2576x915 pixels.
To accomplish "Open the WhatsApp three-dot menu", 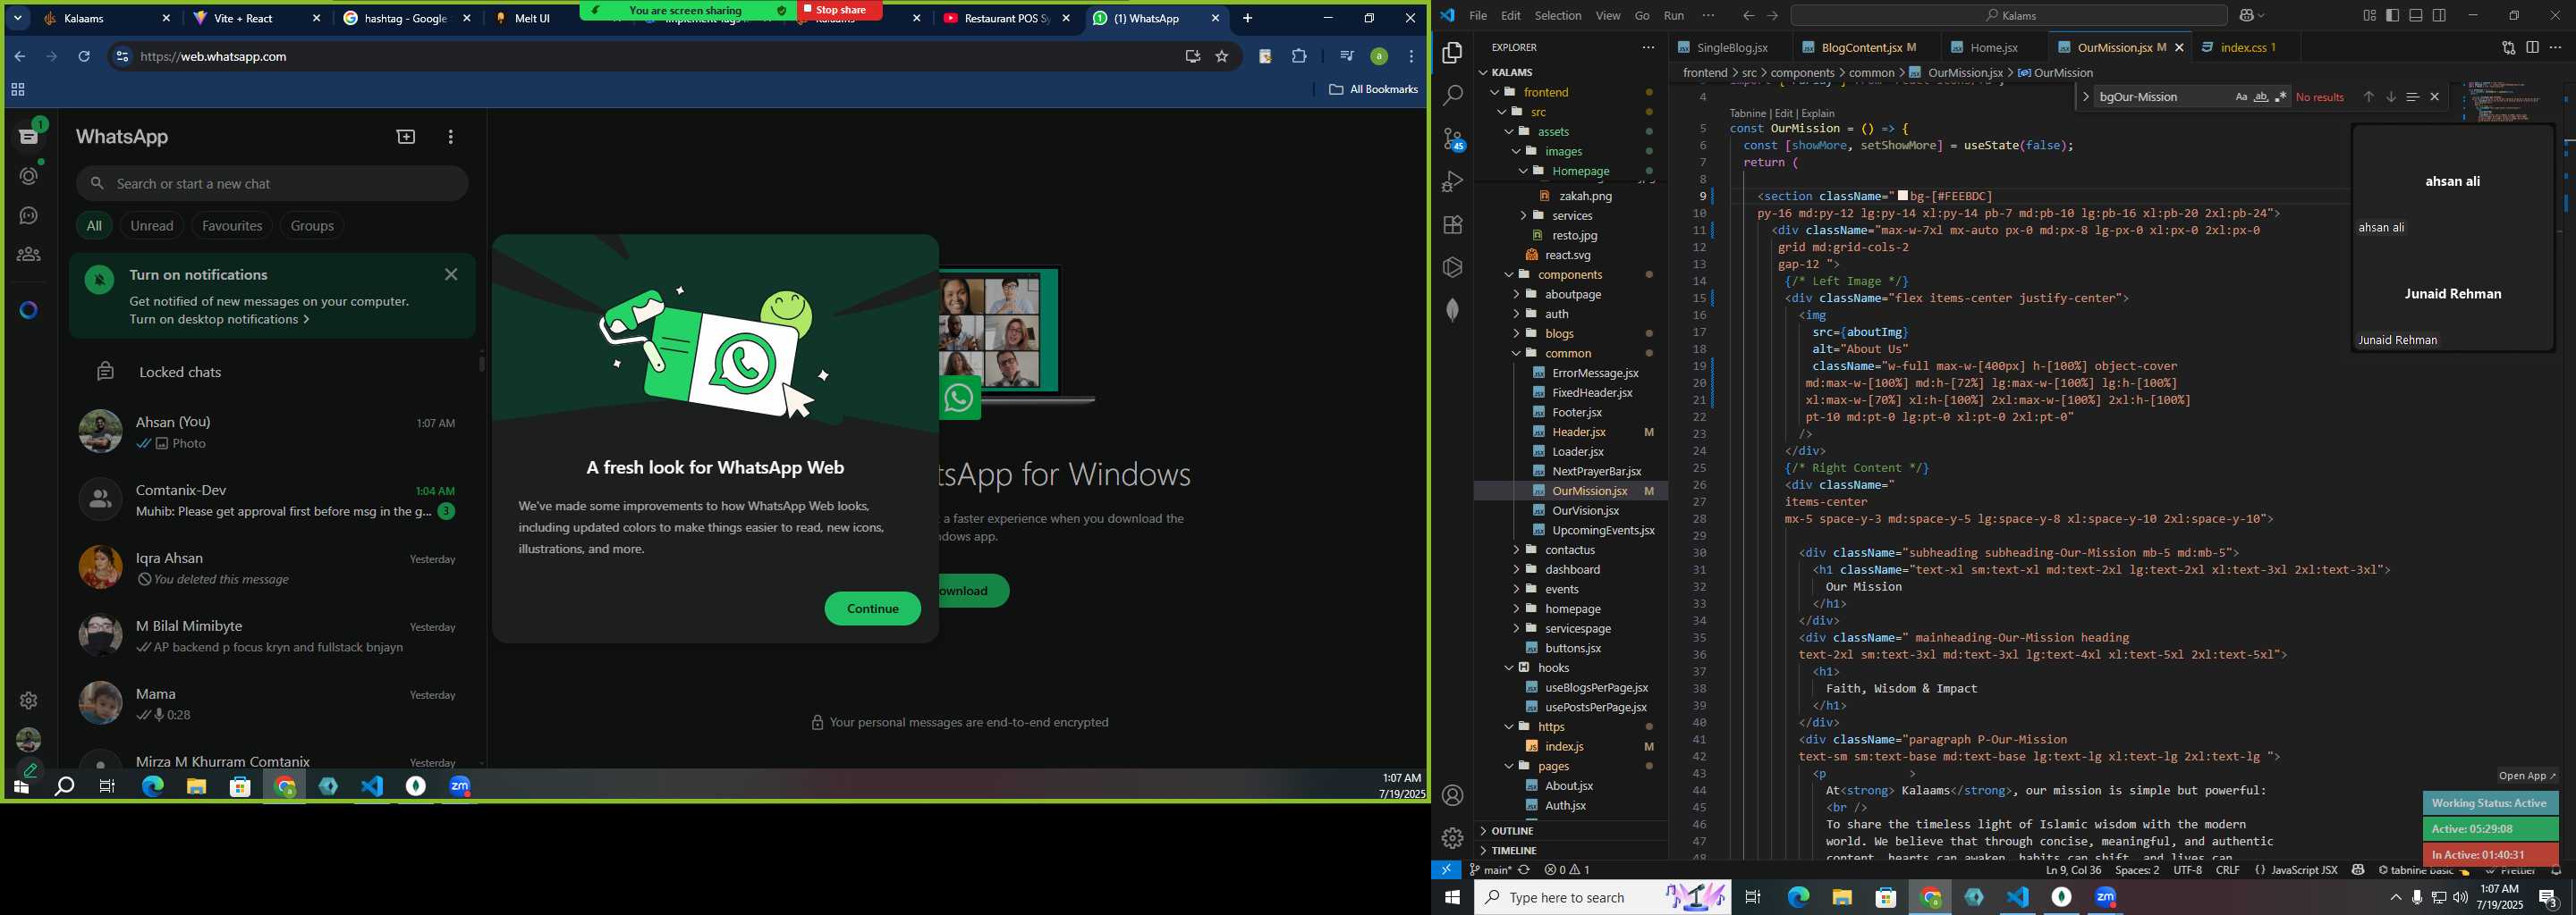I will point(451,137).
